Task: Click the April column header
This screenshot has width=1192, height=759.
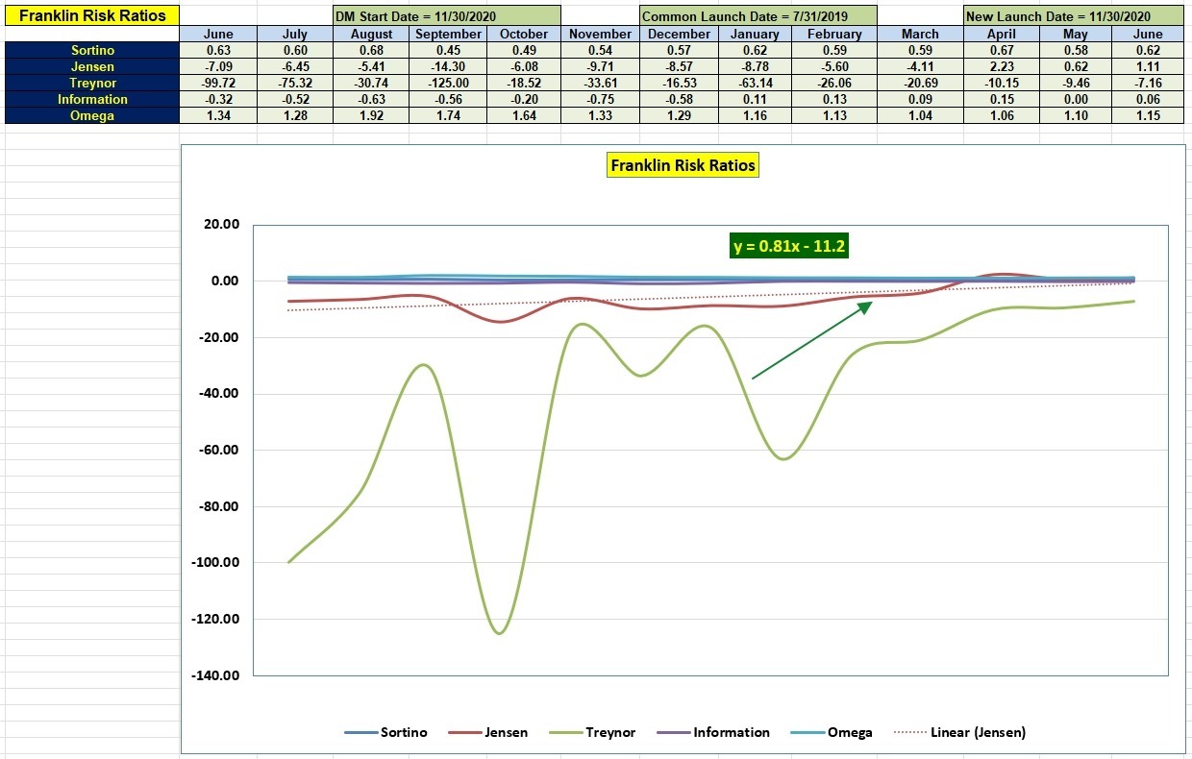Action: tap(1002, 34)
